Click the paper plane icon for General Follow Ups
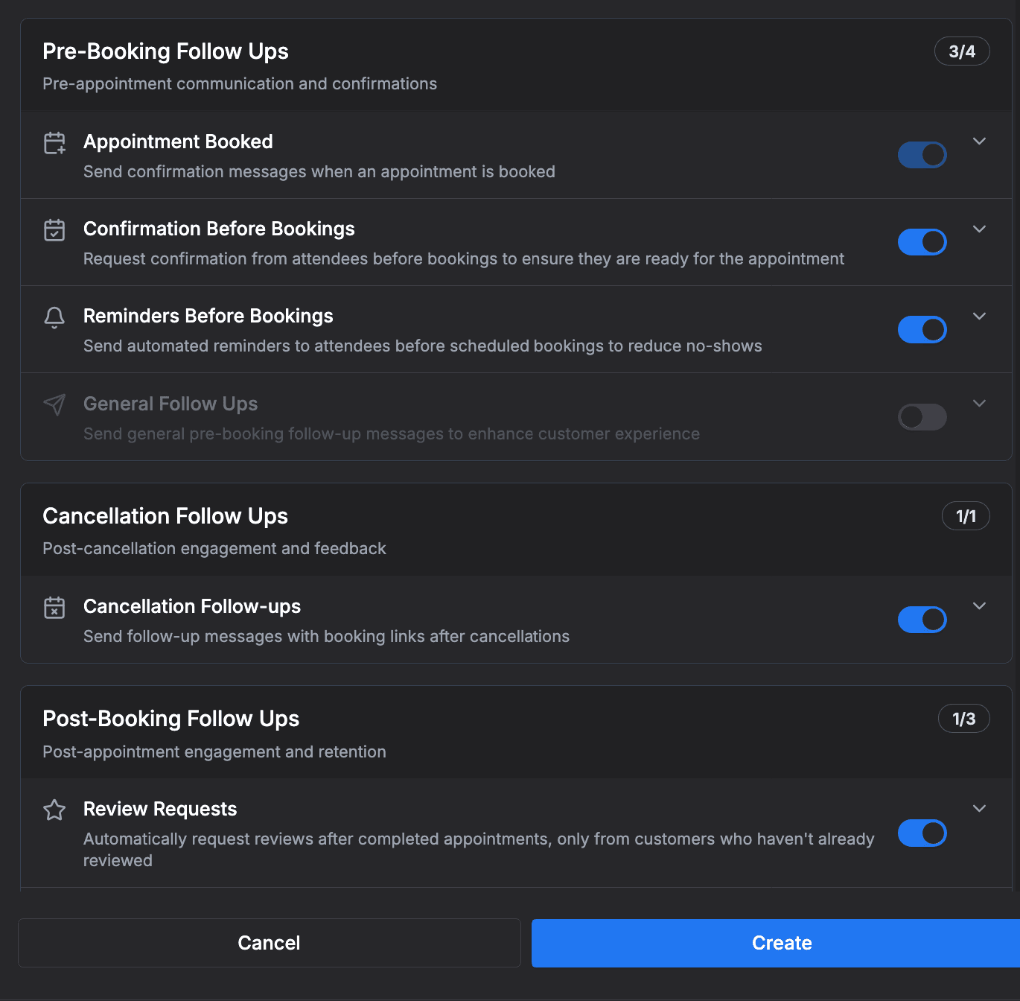Image resolution: width=1020 pixels, height=1001 pixels. (54, 405)
